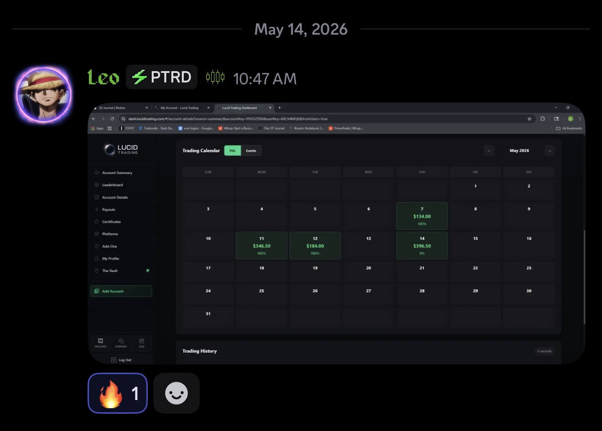
Task: Open Certificates in sidebar
Action: pos(111,222)
